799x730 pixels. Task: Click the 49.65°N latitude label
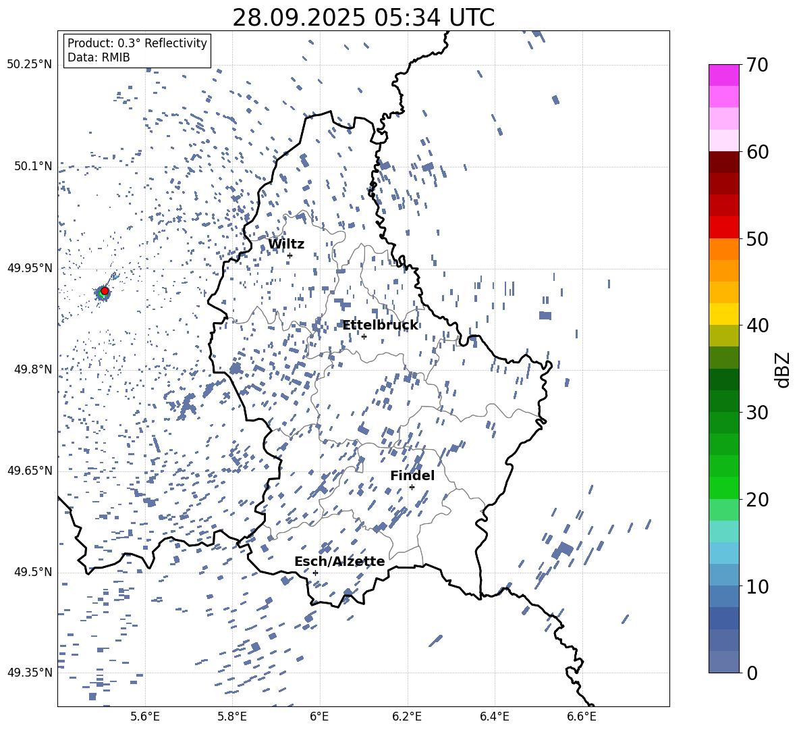30,471
